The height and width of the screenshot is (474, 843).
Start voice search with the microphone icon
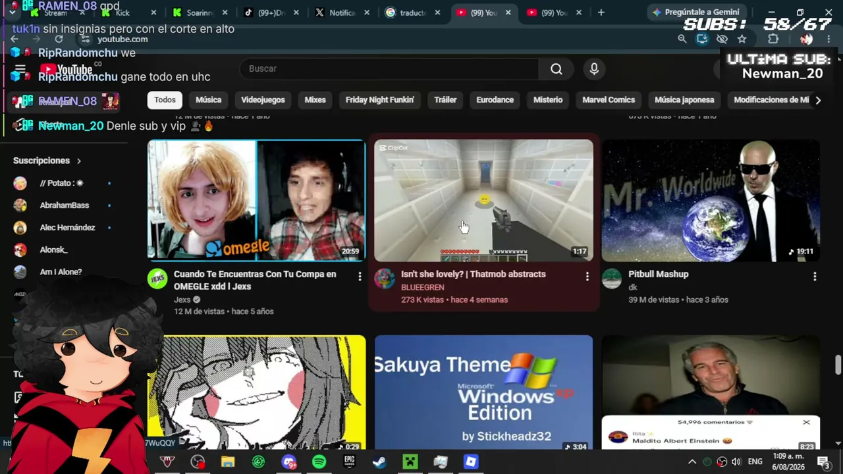click(x=594, y=69)
